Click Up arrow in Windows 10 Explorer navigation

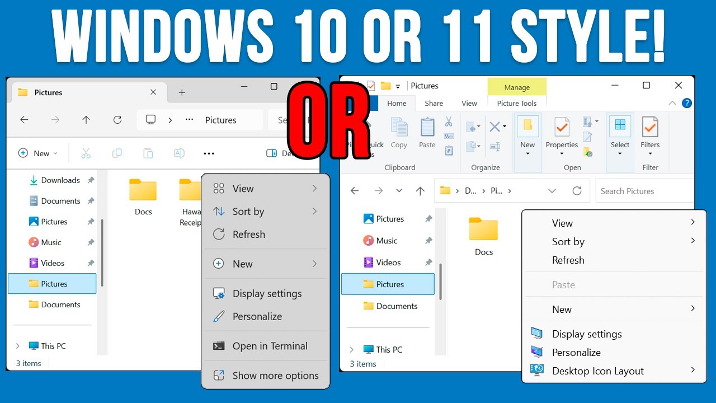click(x=420, y=191)
